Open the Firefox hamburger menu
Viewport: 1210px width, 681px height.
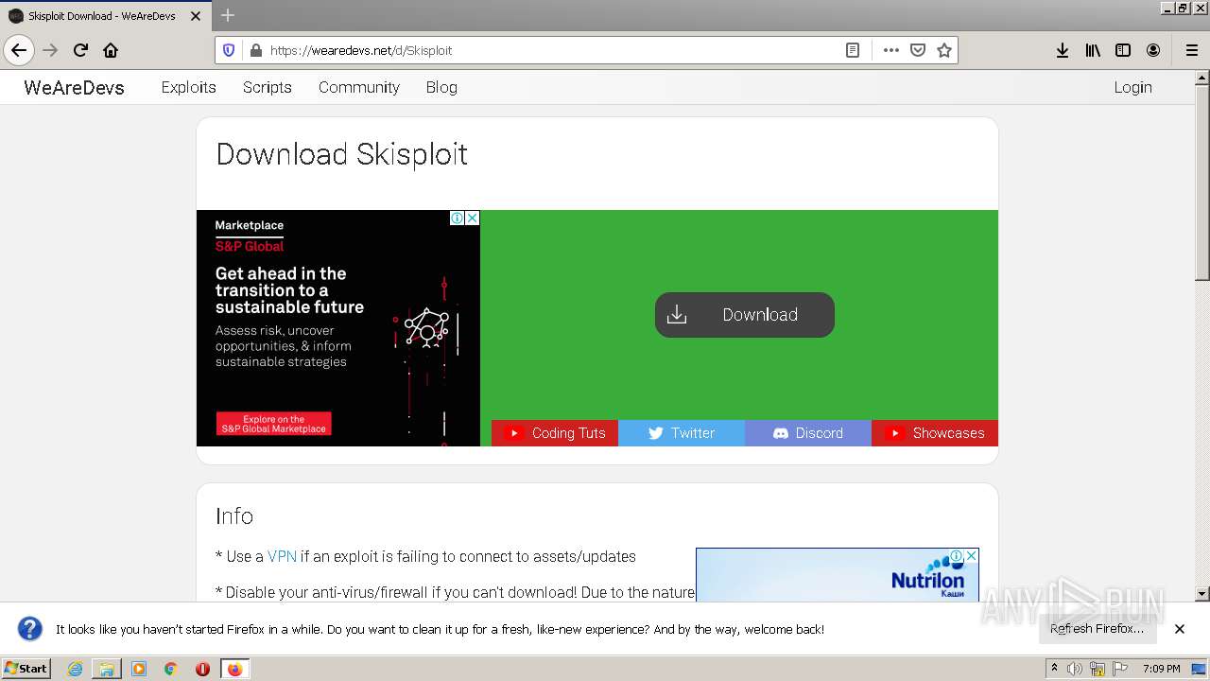(1191, 50)
